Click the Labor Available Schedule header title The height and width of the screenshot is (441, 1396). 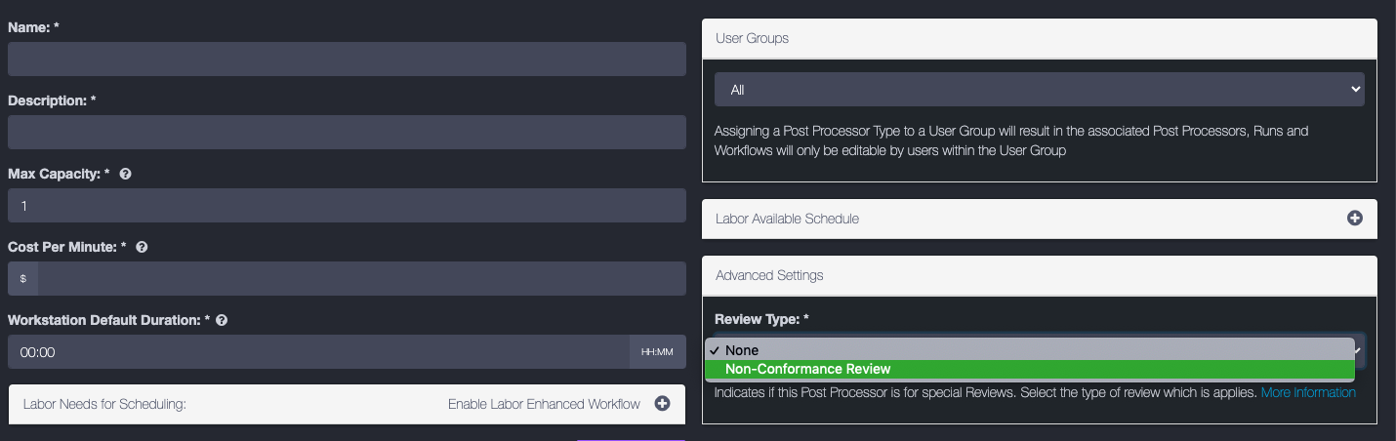click(x=787, y=219)
